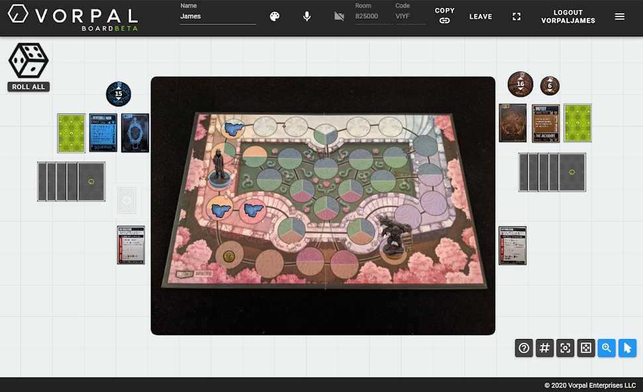Open the help icon in bottom toolbar
The width and height of the screenshot is (643, 392).
[x=524, y=348]
